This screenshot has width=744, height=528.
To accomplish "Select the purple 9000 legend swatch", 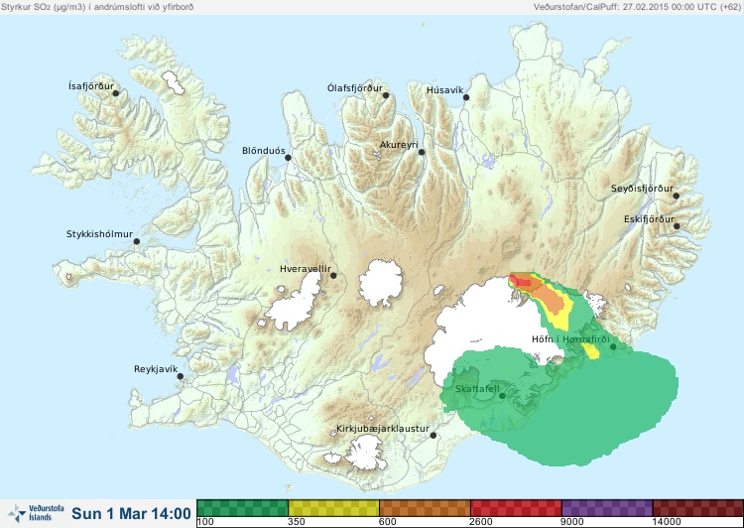I will [607, 507].
